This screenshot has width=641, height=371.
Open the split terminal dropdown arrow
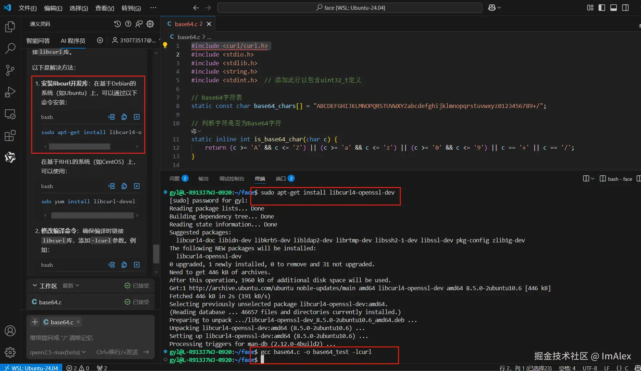pos(593,178)
